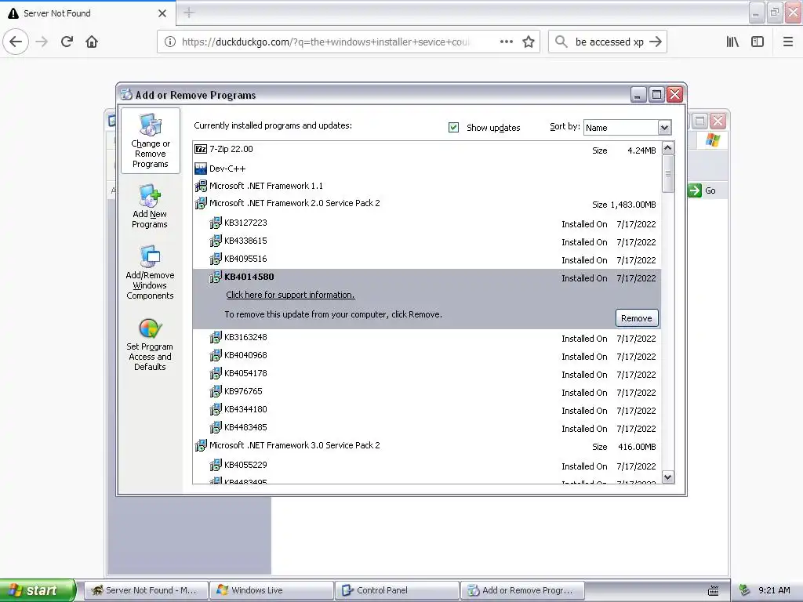Click Go button in Control Panel window
Viewport: 803px width, 602px height.
702,190
